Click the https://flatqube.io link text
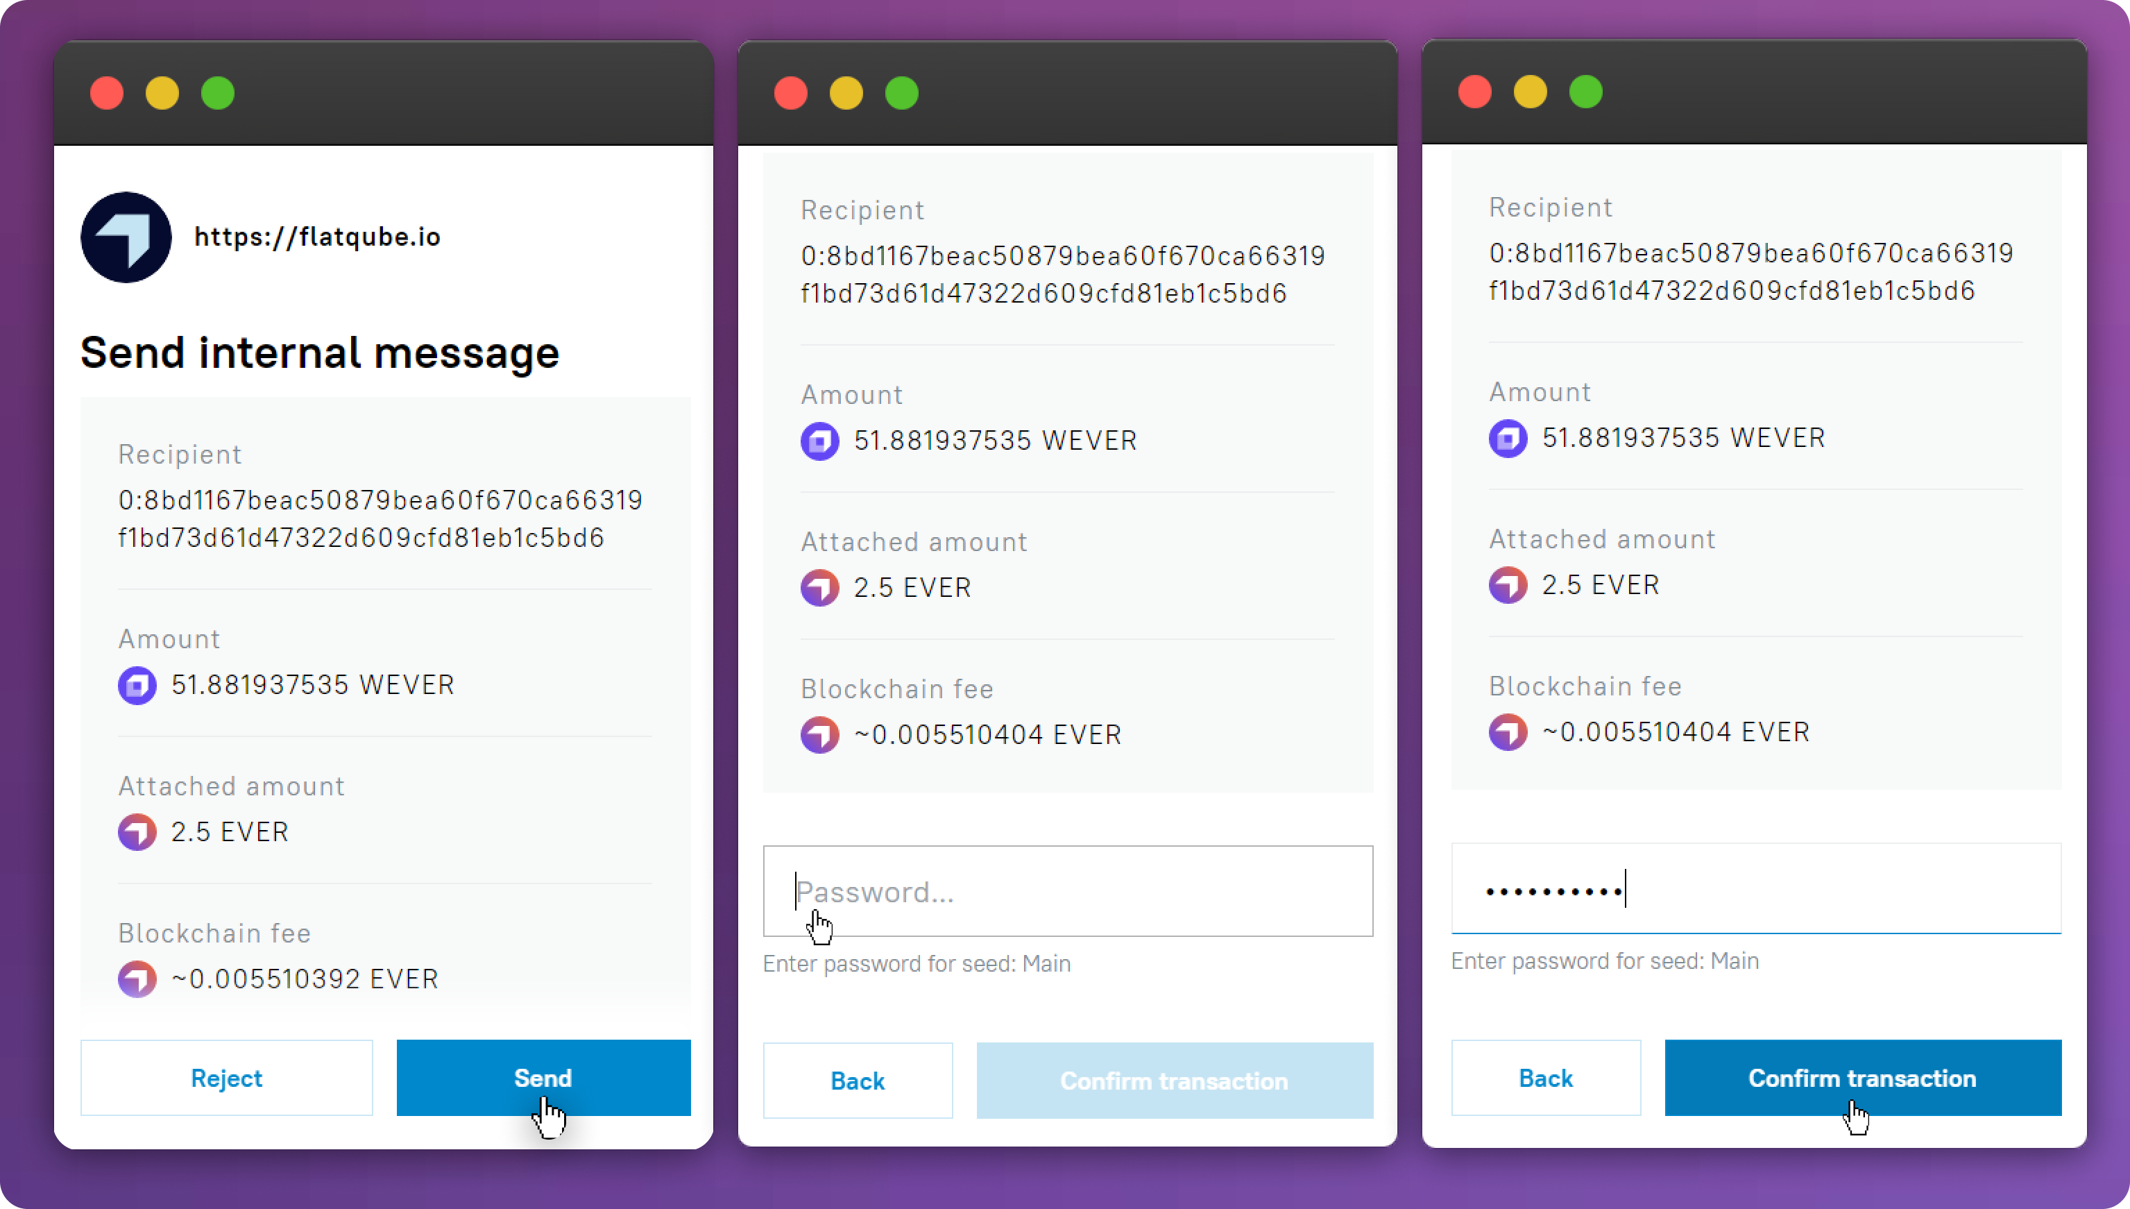Screen dimensions: 2130x1209 (317, 237)
